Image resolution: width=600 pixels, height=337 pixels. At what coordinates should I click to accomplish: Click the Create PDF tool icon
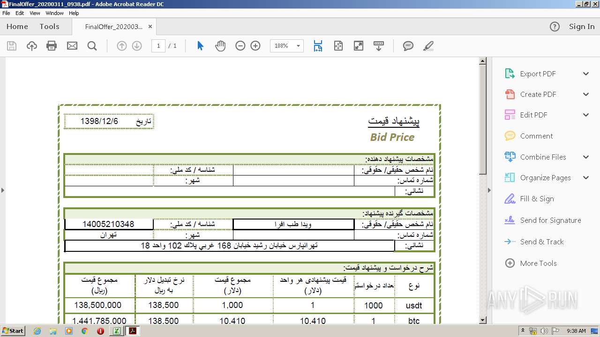pyautogui.click(x=510, y=94)
